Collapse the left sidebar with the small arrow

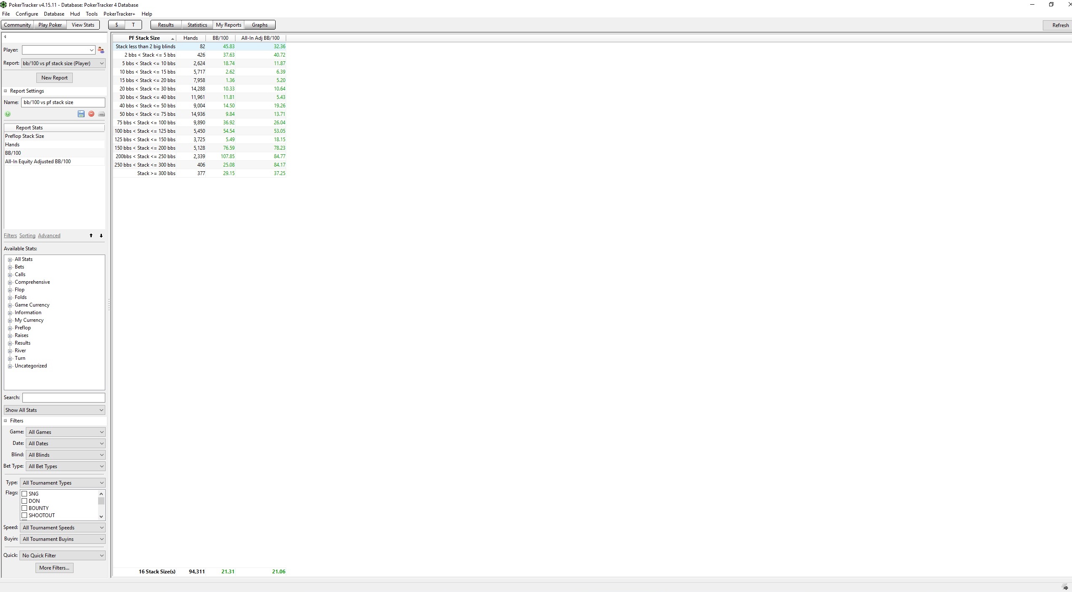pos(5,37)
